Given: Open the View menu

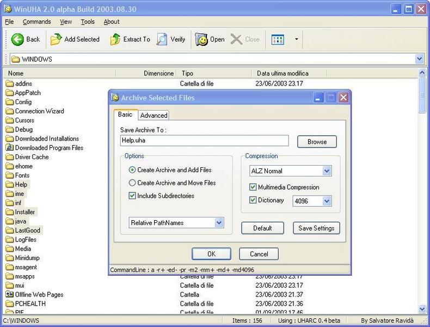Looking at the screenshot, I should point(66,22).
